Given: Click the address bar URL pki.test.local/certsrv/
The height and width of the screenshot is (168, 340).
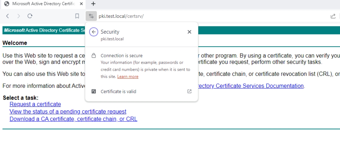Looking at the screenshot, I should tap(121, 16).
